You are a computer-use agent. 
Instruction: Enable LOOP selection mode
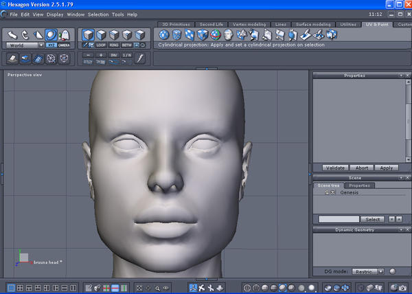[101, 45]
